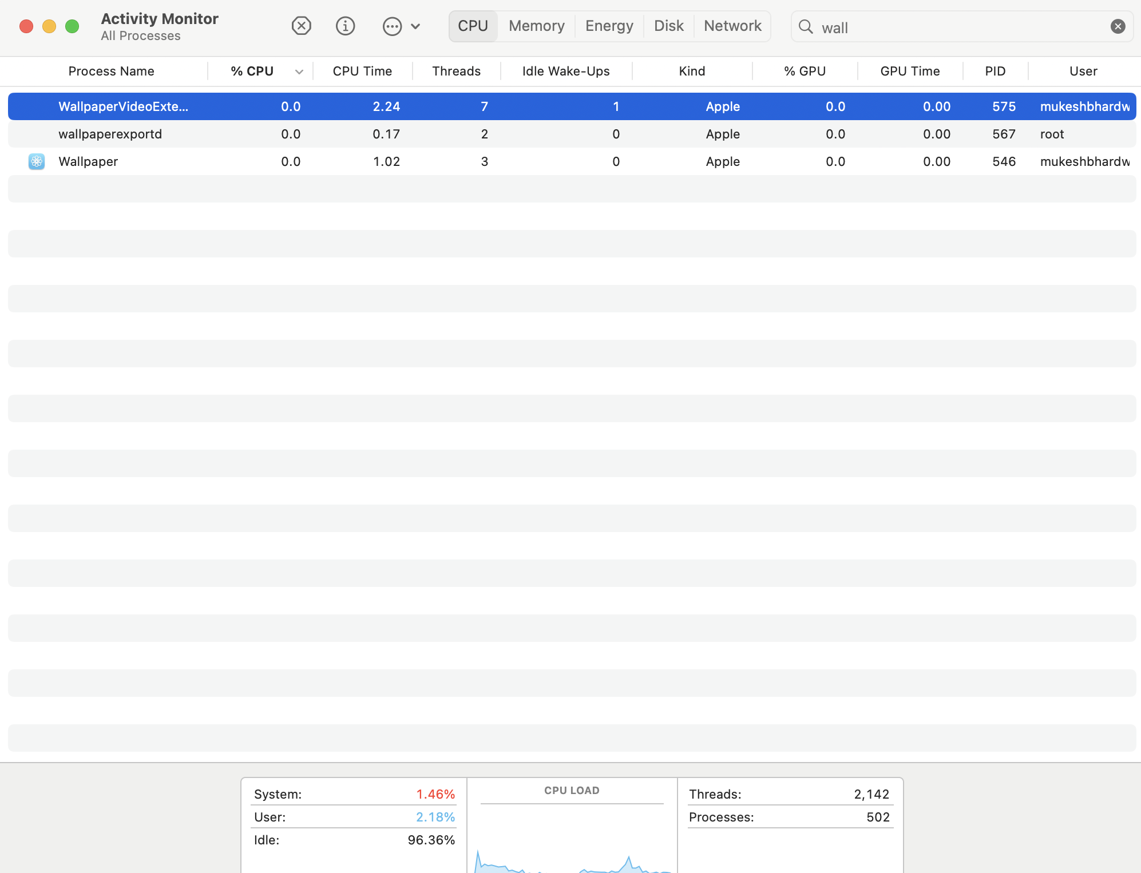Viewport: 1141px width, 873px height.
Task: Click the ellipsis more-actions toolbar icon
Action: 392,26
